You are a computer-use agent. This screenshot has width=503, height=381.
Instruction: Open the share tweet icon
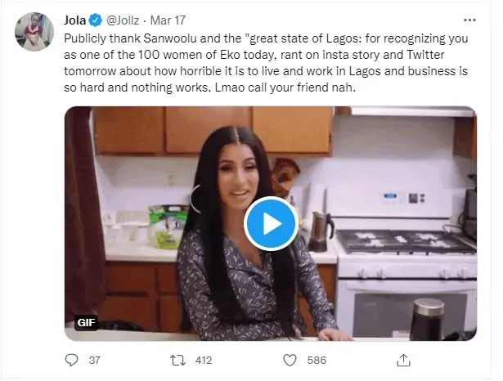click(x=403, y=359)
